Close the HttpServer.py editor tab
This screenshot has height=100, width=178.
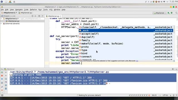click(61, 16)
